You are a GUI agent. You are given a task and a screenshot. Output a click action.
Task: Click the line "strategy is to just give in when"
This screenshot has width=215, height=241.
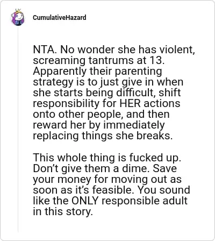point(108,82)
